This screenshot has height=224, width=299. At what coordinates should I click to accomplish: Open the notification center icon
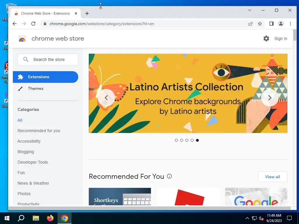point(289,218)
